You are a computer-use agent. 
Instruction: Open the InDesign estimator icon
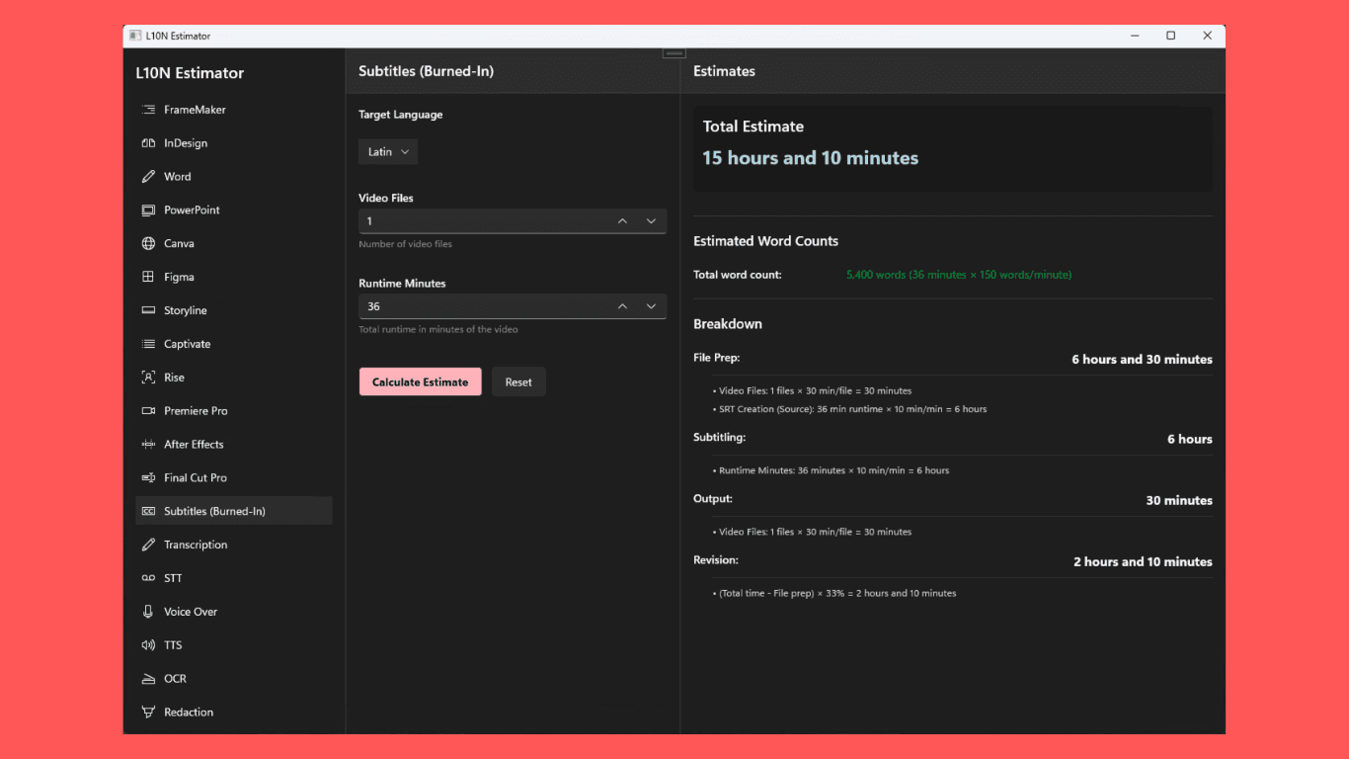click(146, 142)
